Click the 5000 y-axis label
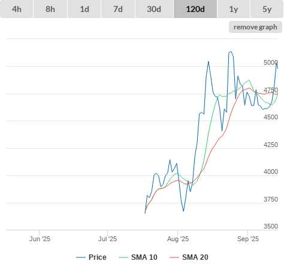This screenshot has height=273, width=284. pos(271,62)
